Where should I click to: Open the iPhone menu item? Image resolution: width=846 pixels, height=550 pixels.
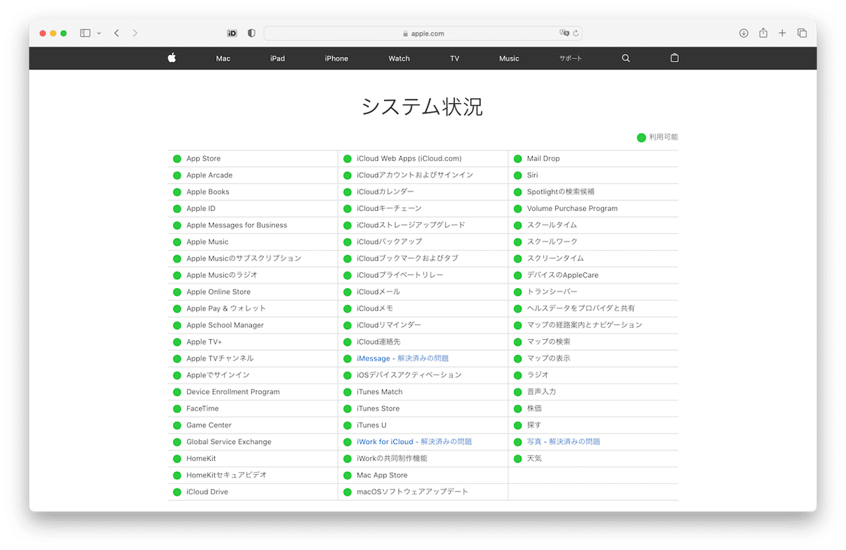coord(337,58)
